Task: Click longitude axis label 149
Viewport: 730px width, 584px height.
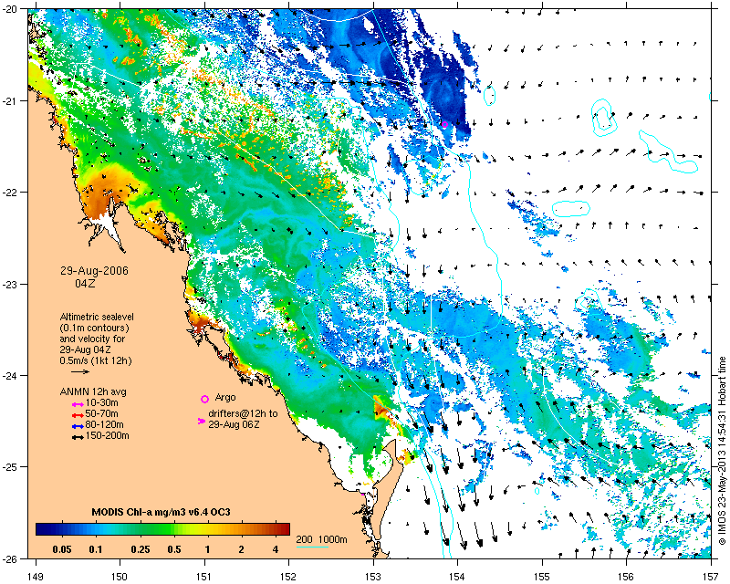Action: pos(35,577)
